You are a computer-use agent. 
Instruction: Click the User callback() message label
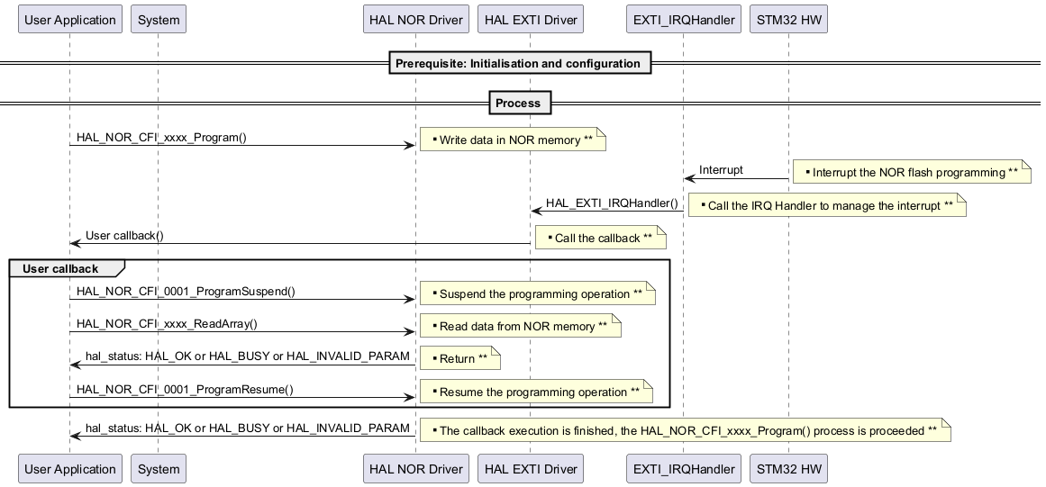[x=124, y=236]
